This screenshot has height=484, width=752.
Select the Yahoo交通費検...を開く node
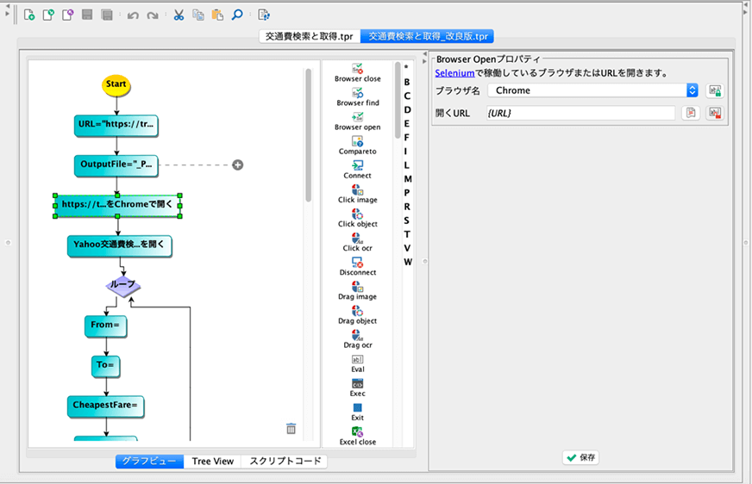tap(119, 245)
